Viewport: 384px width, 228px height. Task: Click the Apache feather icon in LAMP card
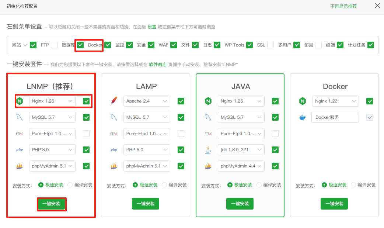[114, 101]
